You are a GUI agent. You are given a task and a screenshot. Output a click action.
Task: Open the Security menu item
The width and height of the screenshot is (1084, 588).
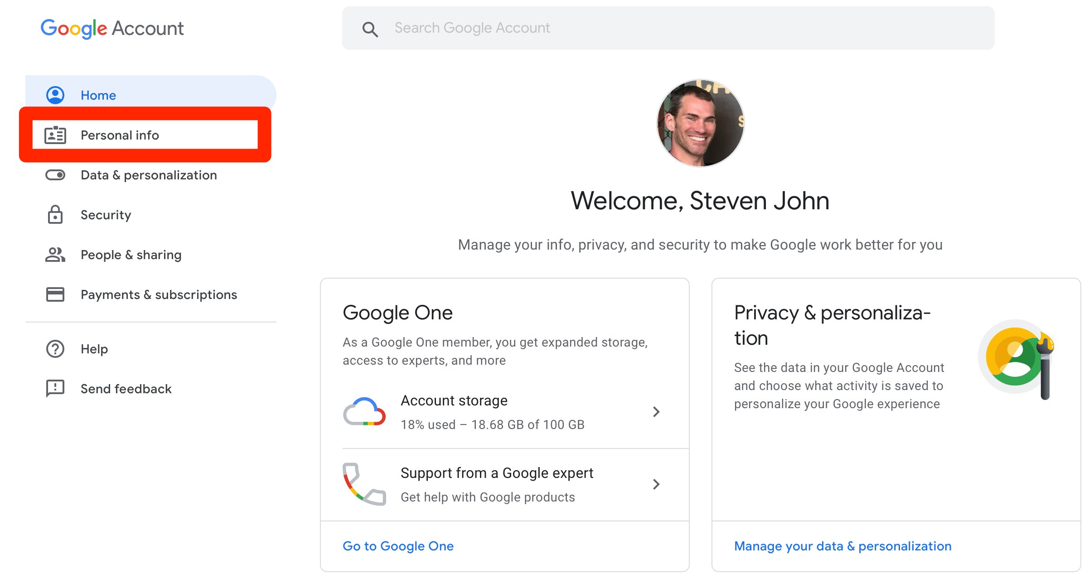coord(106,215)
